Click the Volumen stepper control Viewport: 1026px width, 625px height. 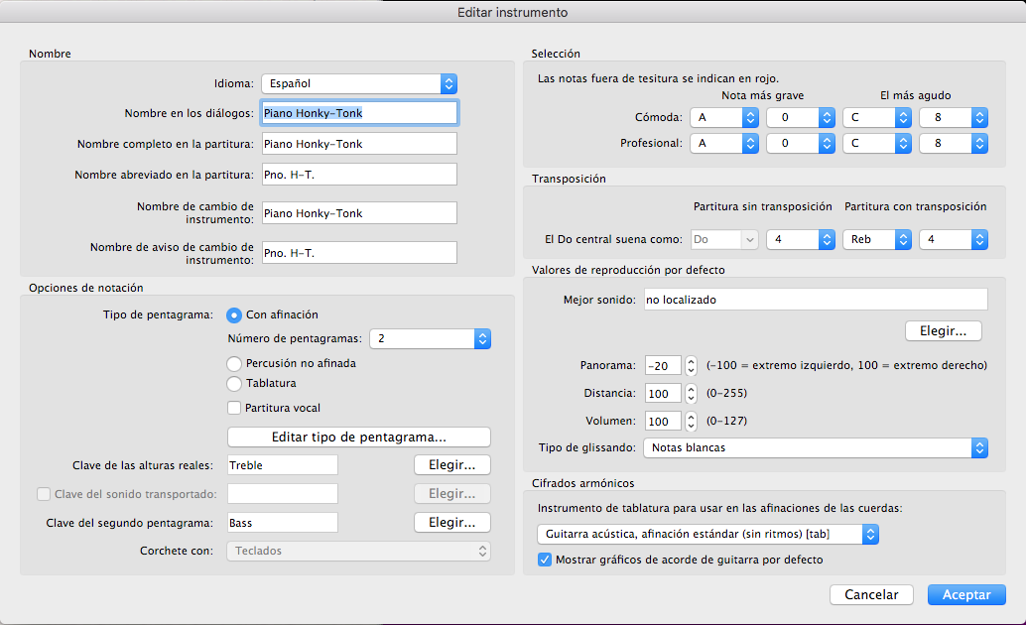click(x=692, y=421)
